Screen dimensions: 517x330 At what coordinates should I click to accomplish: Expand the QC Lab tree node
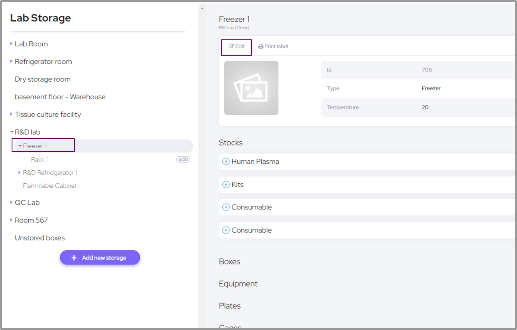(11, 202)
